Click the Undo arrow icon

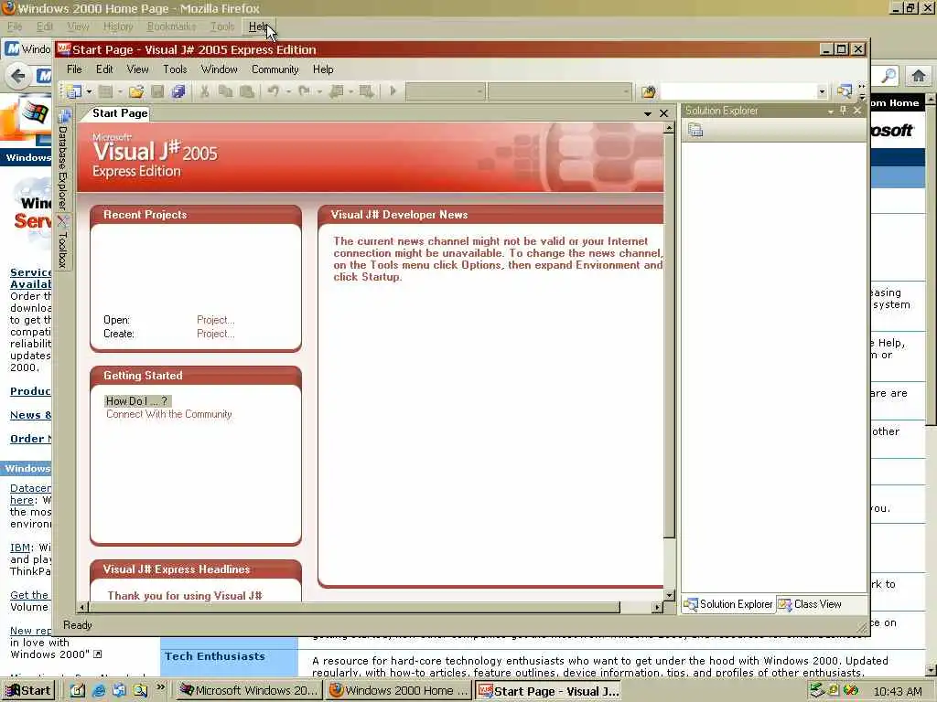coord(273,91)
